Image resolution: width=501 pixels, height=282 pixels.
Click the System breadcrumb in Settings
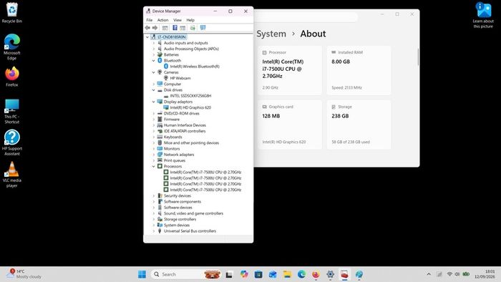tap(271, 34)
